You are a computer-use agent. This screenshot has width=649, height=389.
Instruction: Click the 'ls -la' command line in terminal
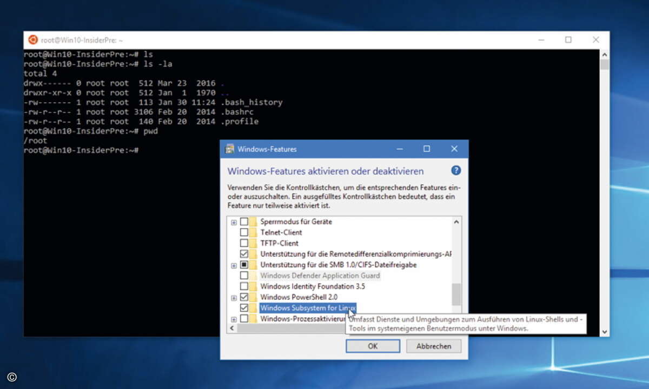pyautogui.click(x=98, y=64)
